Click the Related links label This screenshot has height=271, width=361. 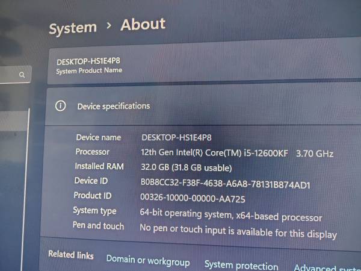pos(71,255)
